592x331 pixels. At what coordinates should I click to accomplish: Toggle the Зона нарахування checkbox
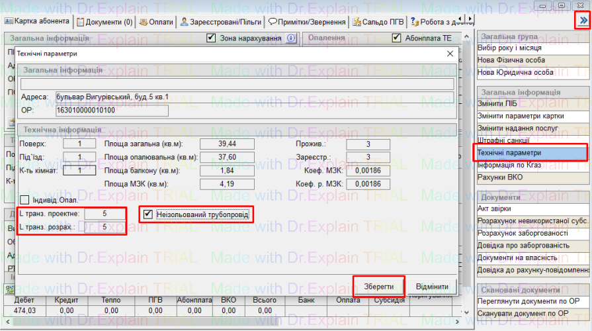[x=211, y=38]
